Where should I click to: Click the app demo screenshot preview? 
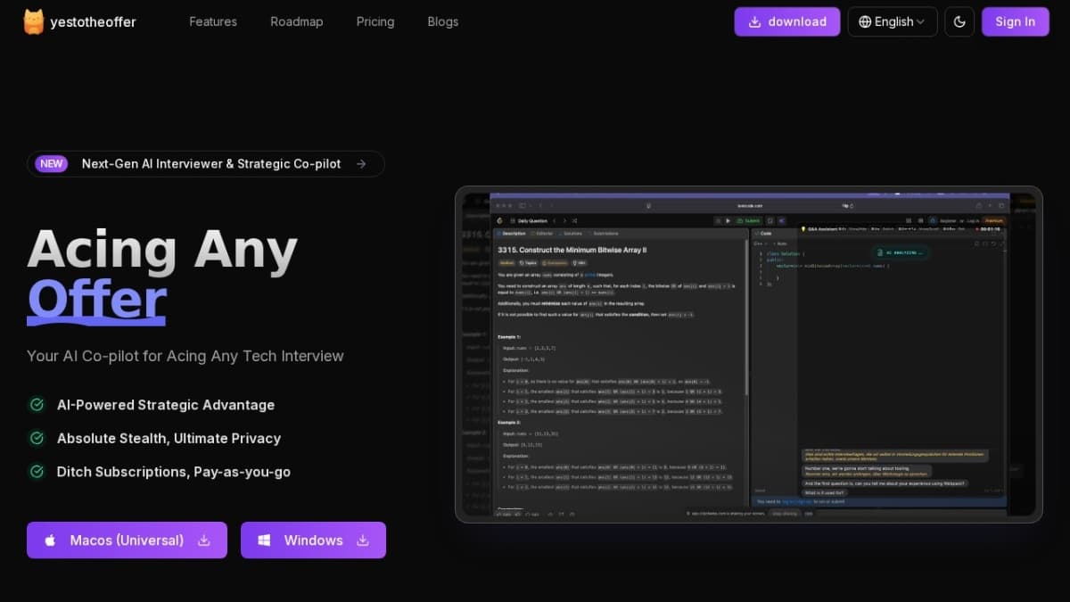coord(748,354)
